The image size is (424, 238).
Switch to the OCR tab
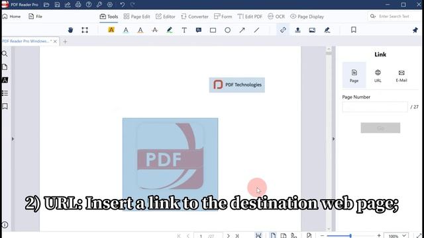click(x=276, y=17)
